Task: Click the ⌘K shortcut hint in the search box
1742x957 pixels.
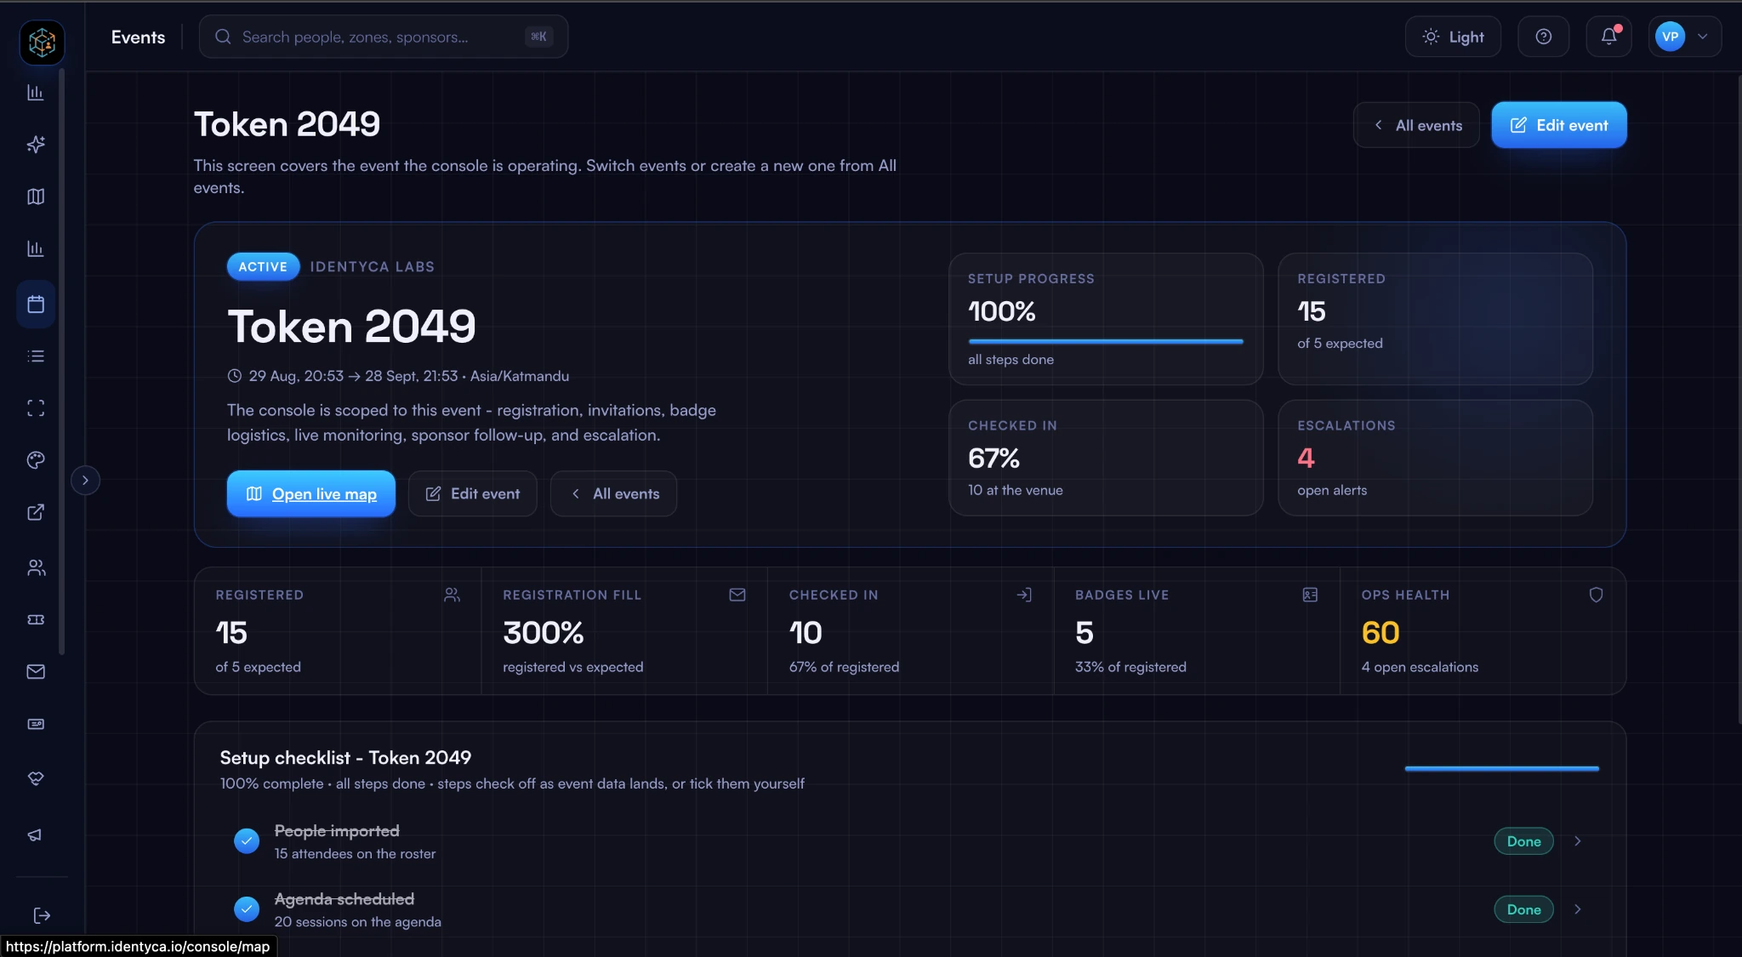Action: tap(538, 37)
